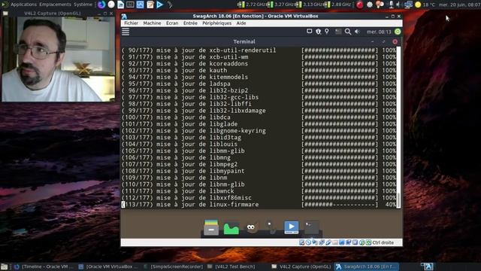The height and width of the screenshot is (271, 481).
Task: Click the dark microphone-like dock icon
Action: (271, 227)
